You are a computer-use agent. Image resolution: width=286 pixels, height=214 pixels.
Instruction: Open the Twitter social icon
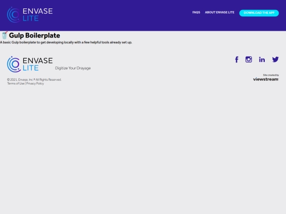pyautogui.click(x=275, y=60)
